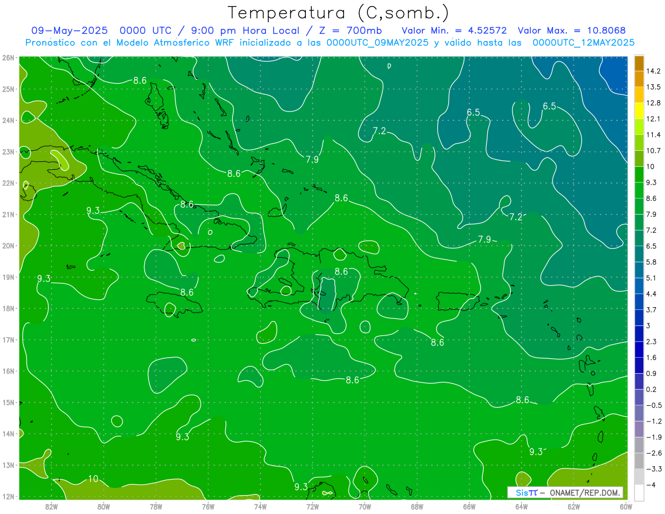Click the colorbar label "11.4"

pyautogui.click(x=653, y=135)
